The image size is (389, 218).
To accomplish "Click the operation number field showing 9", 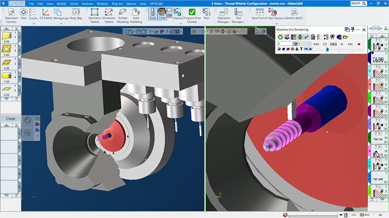I will pyautogui.click(x=284, y=44).
